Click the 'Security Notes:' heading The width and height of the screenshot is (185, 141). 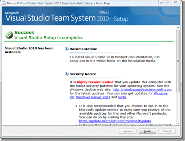(x=83, y=74)
